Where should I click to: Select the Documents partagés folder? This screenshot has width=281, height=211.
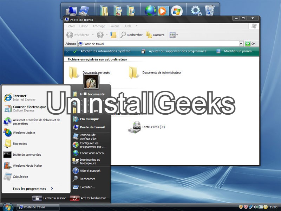click(x=89, y=72)
